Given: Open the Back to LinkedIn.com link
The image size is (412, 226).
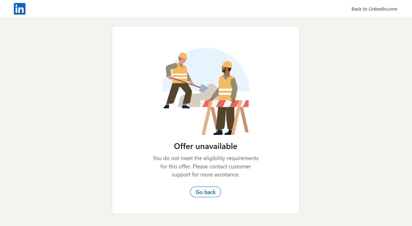Looking at the screenshot, I should coord(374,9).
